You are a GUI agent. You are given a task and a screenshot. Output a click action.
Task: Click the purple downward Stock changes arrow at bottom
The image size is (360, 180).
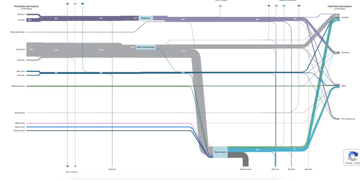(x=67, y=166)
